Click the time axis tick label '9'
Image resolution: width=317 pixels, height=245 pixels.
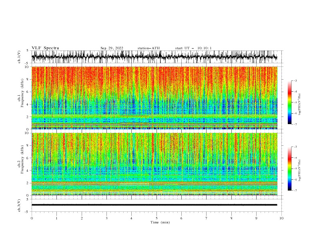pos(256,218)
